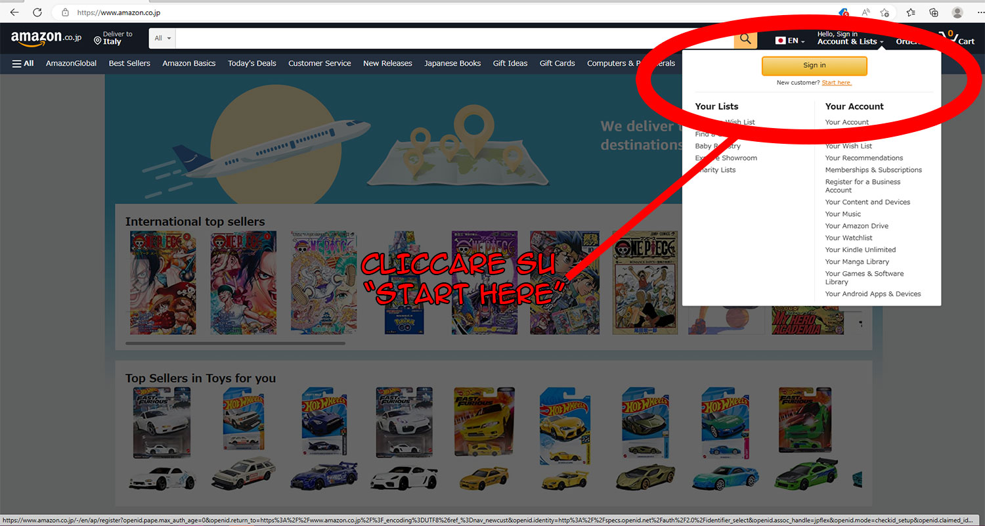
Task: Open Your Manga Library link
Action: click(x=857, y=261)
